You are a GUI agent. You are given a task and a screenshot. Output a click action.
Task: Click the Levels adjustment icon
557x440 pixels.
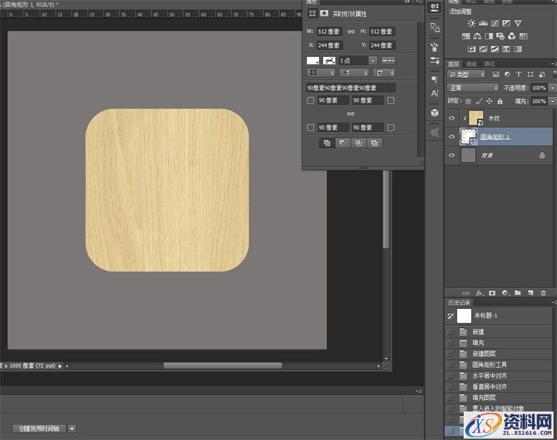pyautogui.click(x=483, y=24)
